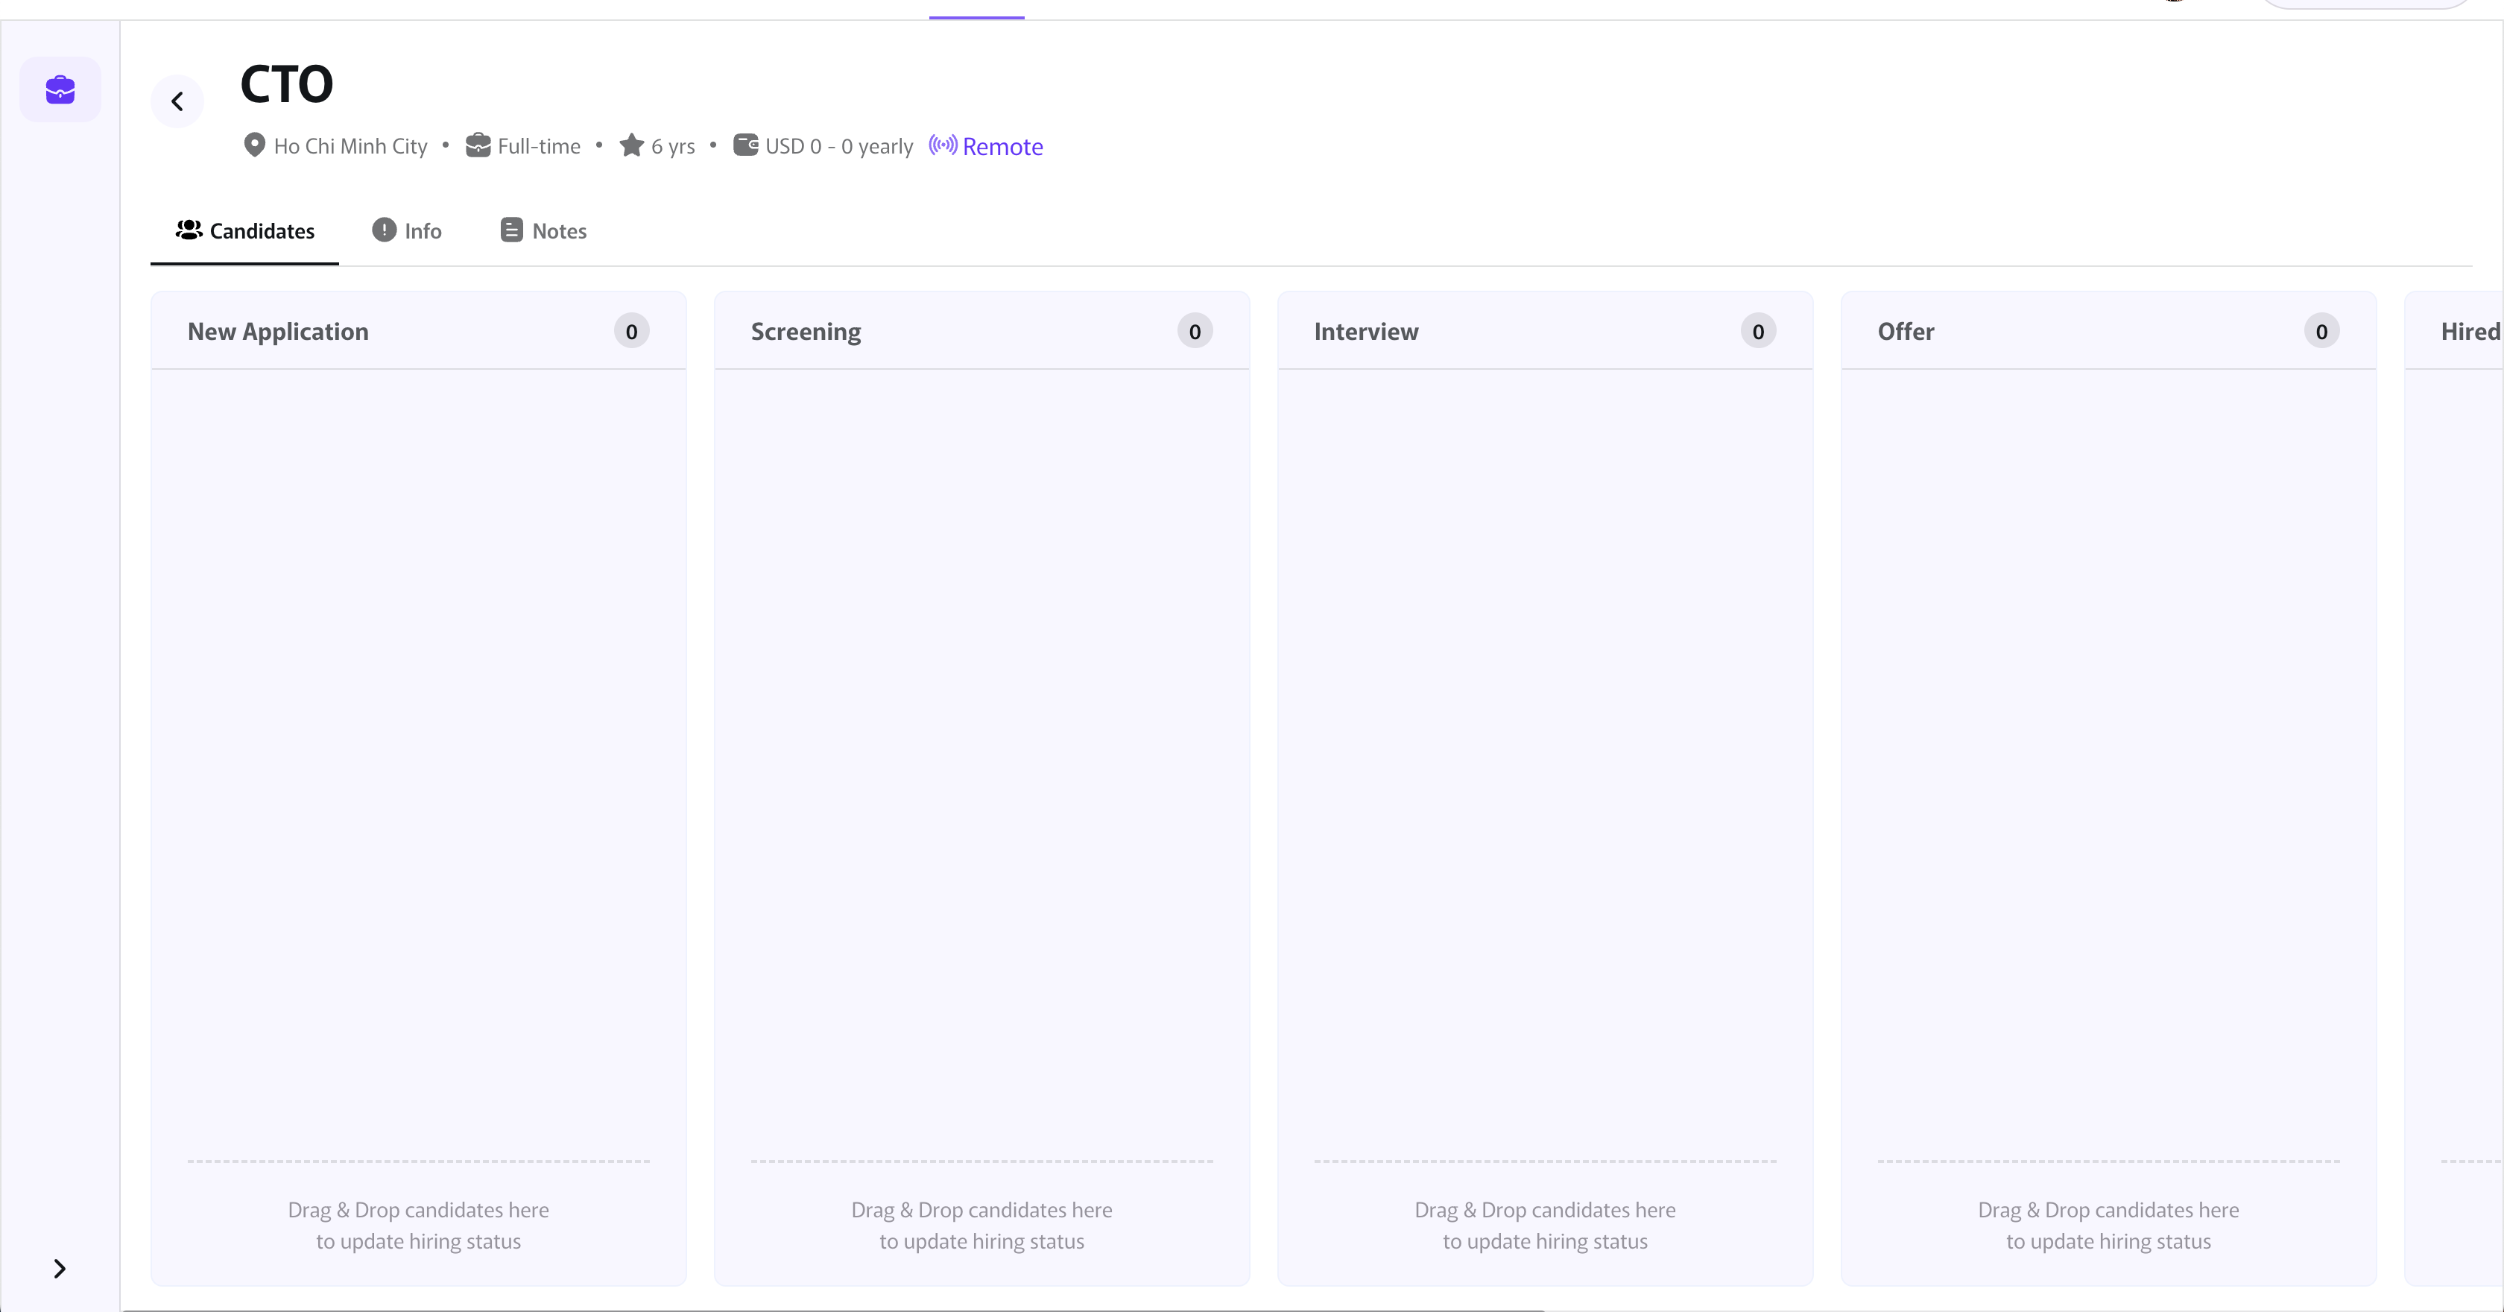Expand the sidebar with the bottom chevron
Image resolution: width=2504 pixels, height=1312 pixels.
60,1268
